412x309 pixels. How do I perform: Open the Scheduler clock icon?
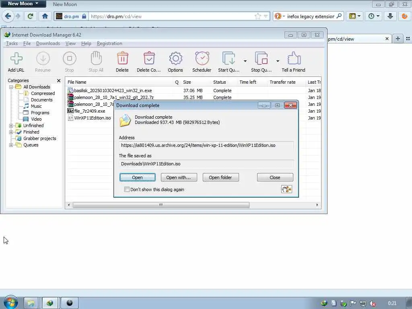pyautogui.click(x=202, y=58)
